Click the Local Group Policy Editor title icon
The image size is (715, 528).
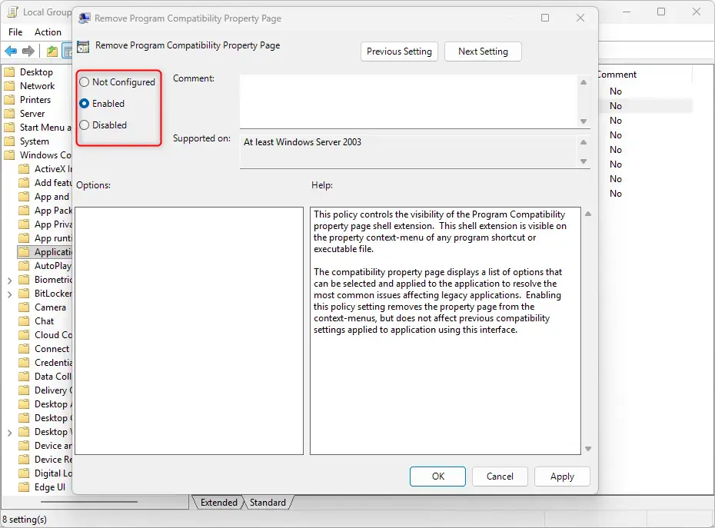point(13,12)
